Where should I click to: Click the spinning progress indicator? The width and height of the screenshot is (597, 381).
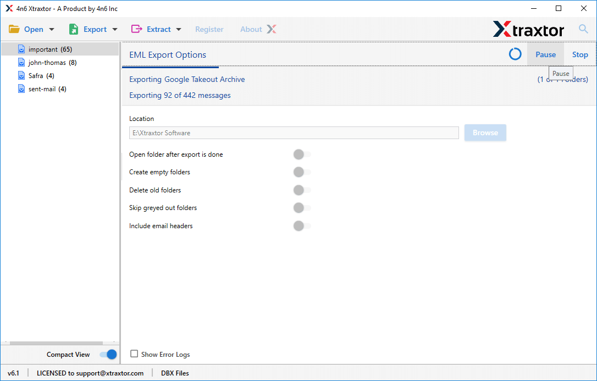click(515, 54)
